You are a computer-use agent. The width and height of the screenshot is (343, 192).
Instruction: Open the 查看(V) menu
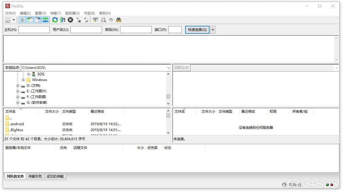point(40,13)
